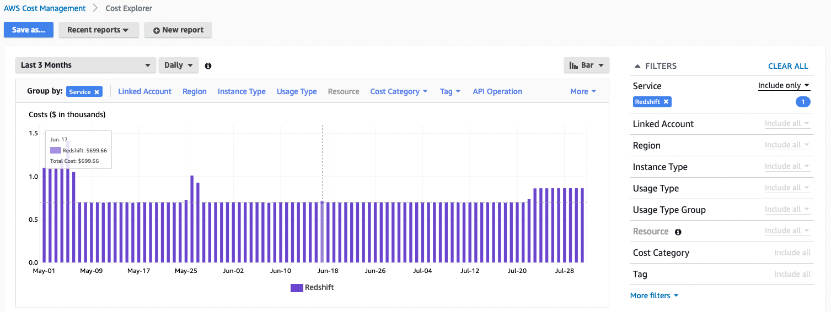Click the info icon next to Resource filter
This screenshot has width=831, height=312.
coord(678,232)
